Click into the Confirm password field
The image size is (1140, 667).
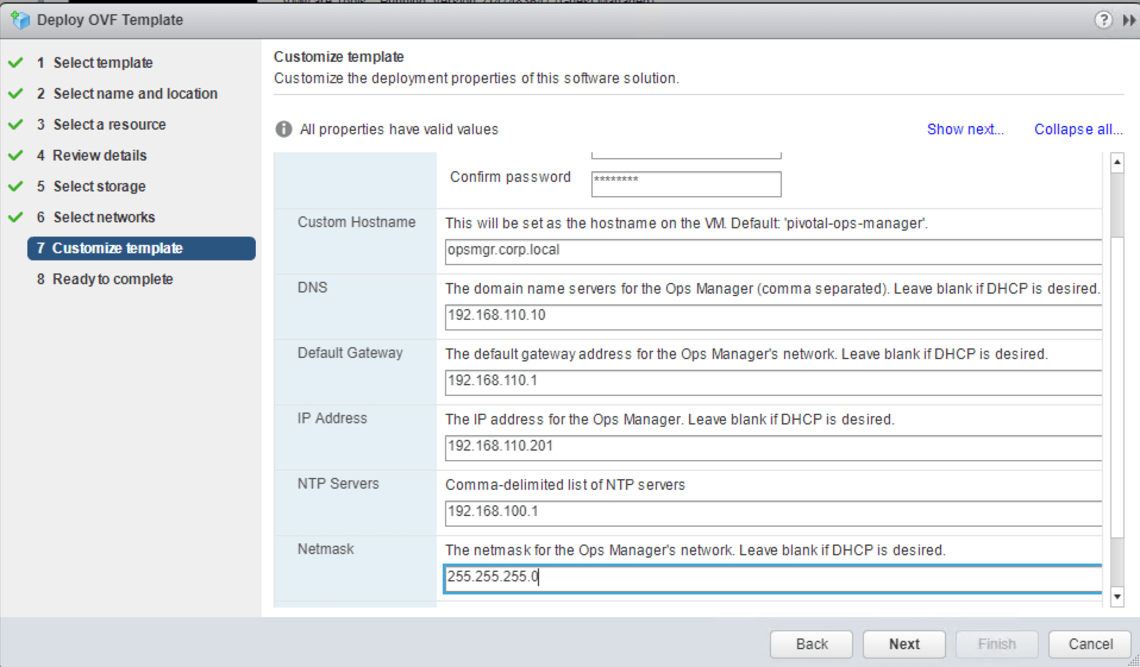pos(685,184)
